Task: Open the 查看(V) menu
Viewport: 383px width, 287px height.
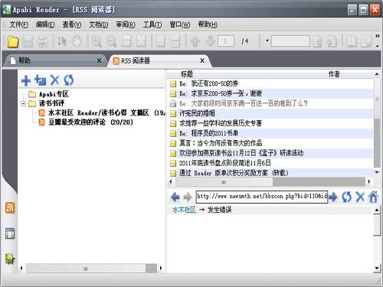Action: (72, 24)
